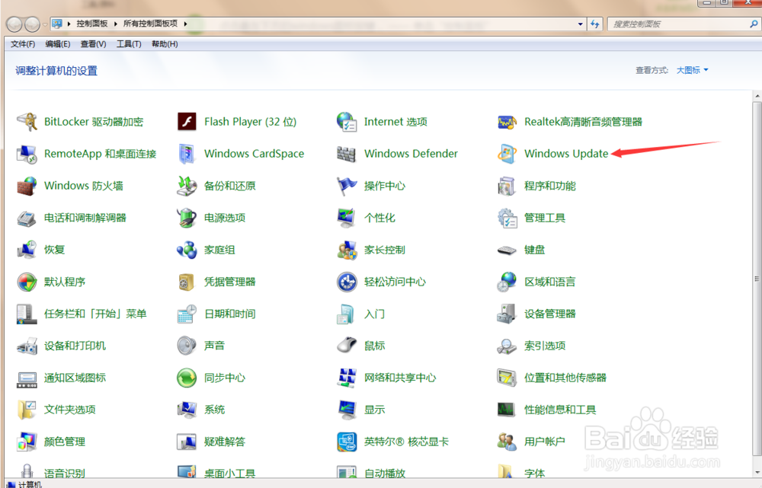Click the 电话和调制解调器 icon
Viewport: 762px width, 488px height.
[27, 218]
